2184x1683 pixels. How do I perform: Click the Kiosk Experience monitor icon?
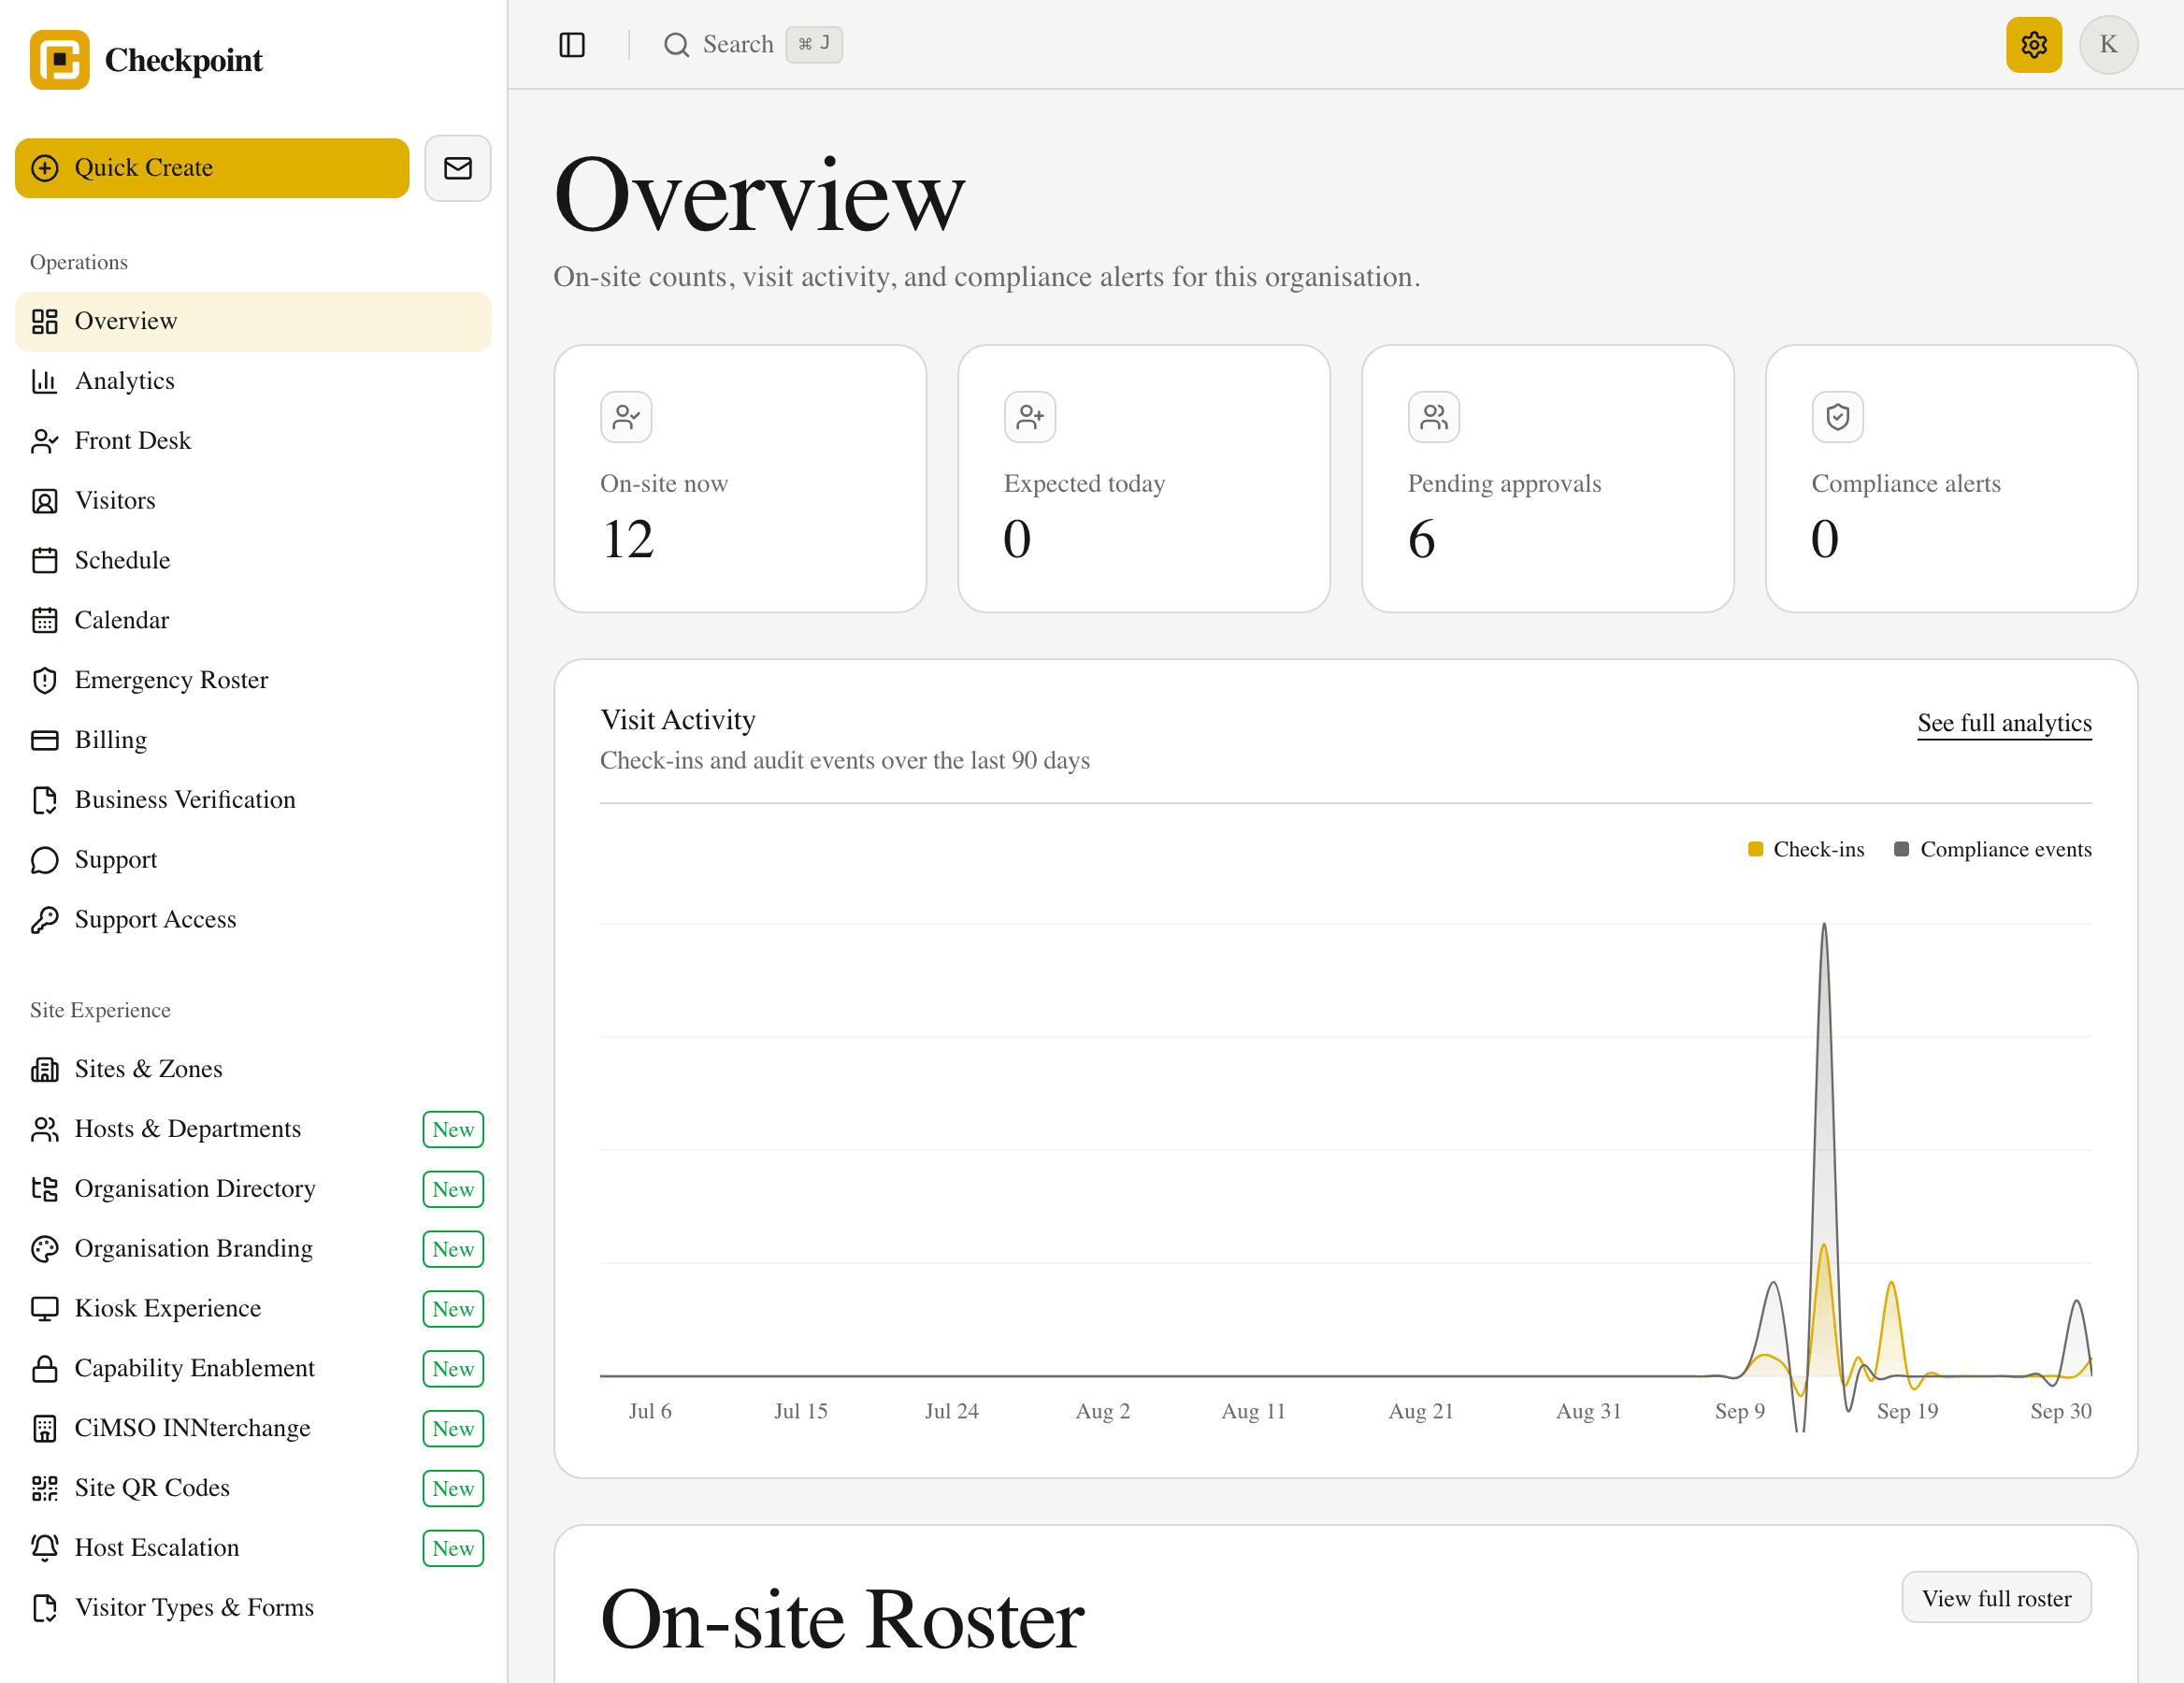45,1309
